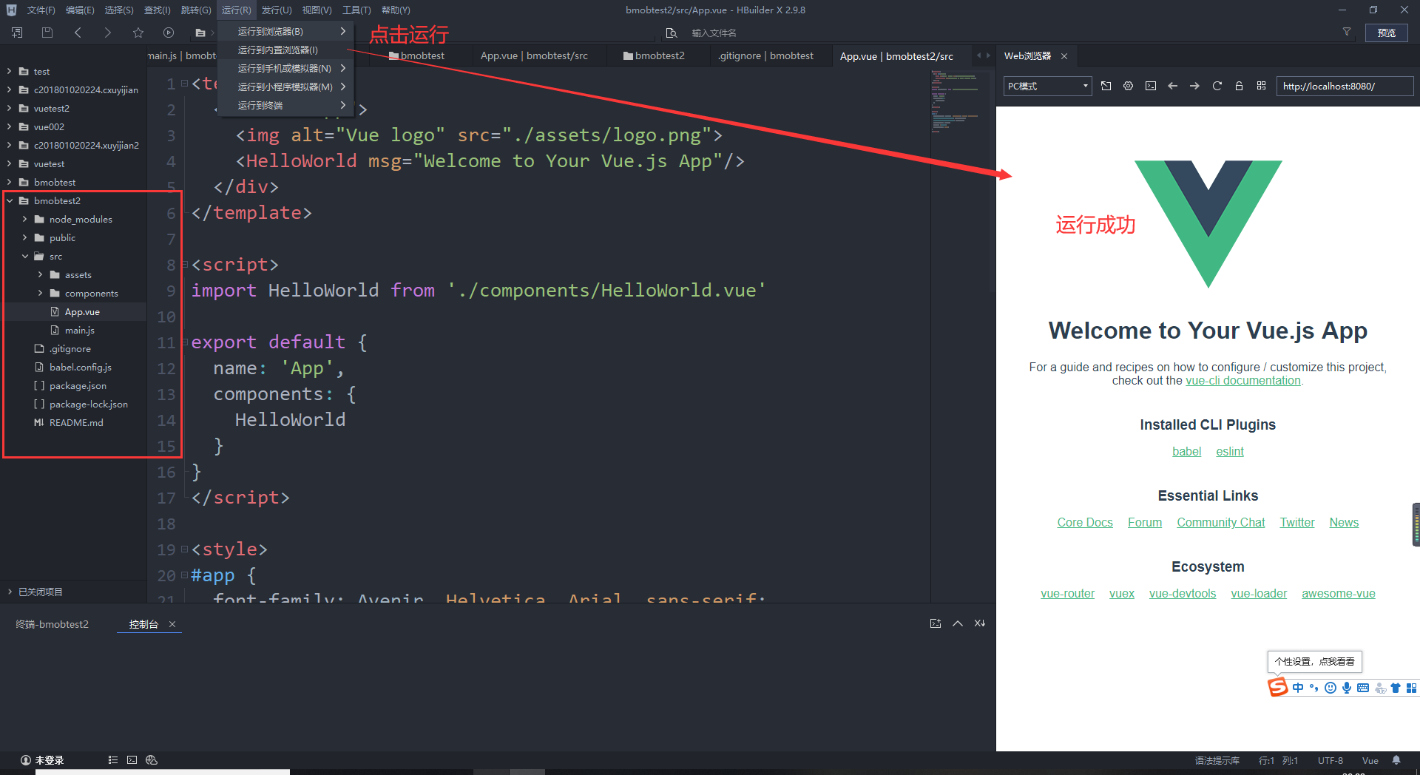Expand the test project folder

pos(9,71)
